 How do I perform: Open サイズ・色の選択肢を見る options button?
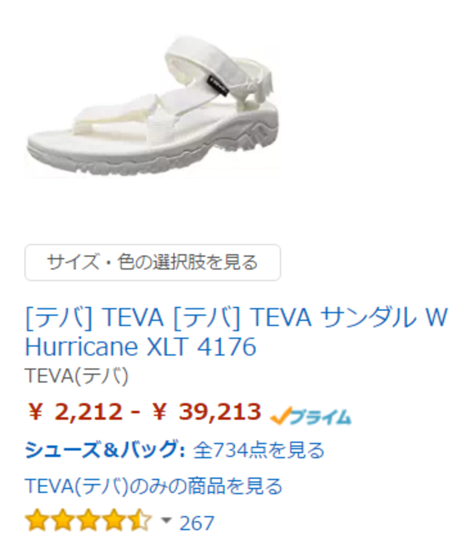pos(153,262)
